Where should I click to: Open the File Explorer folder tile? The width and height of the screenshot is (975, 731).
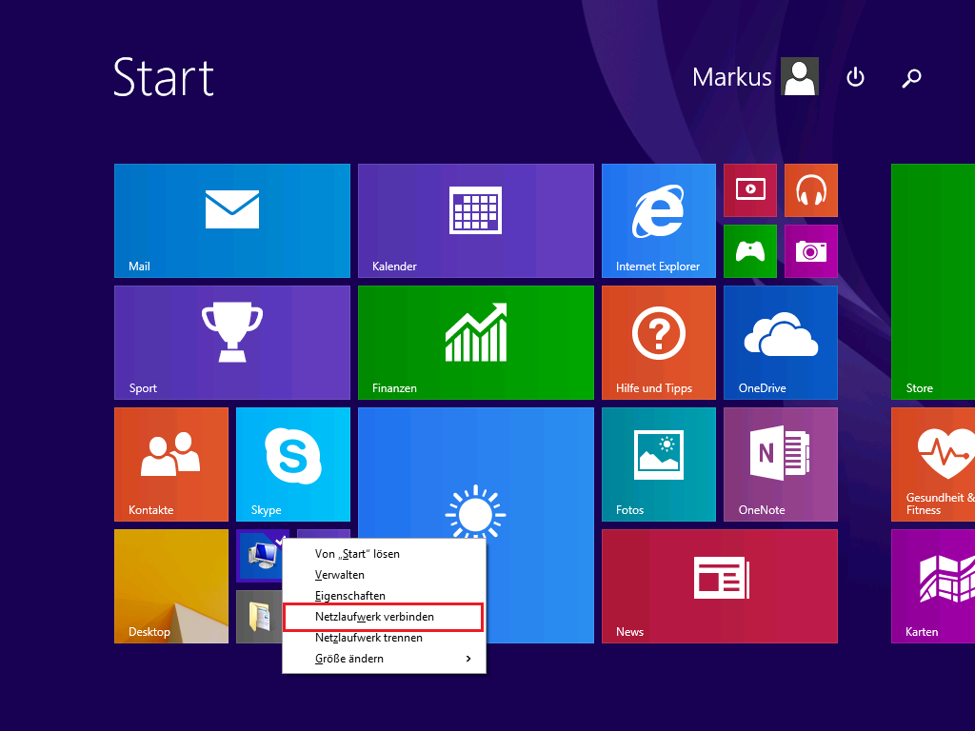pos(259,617)
